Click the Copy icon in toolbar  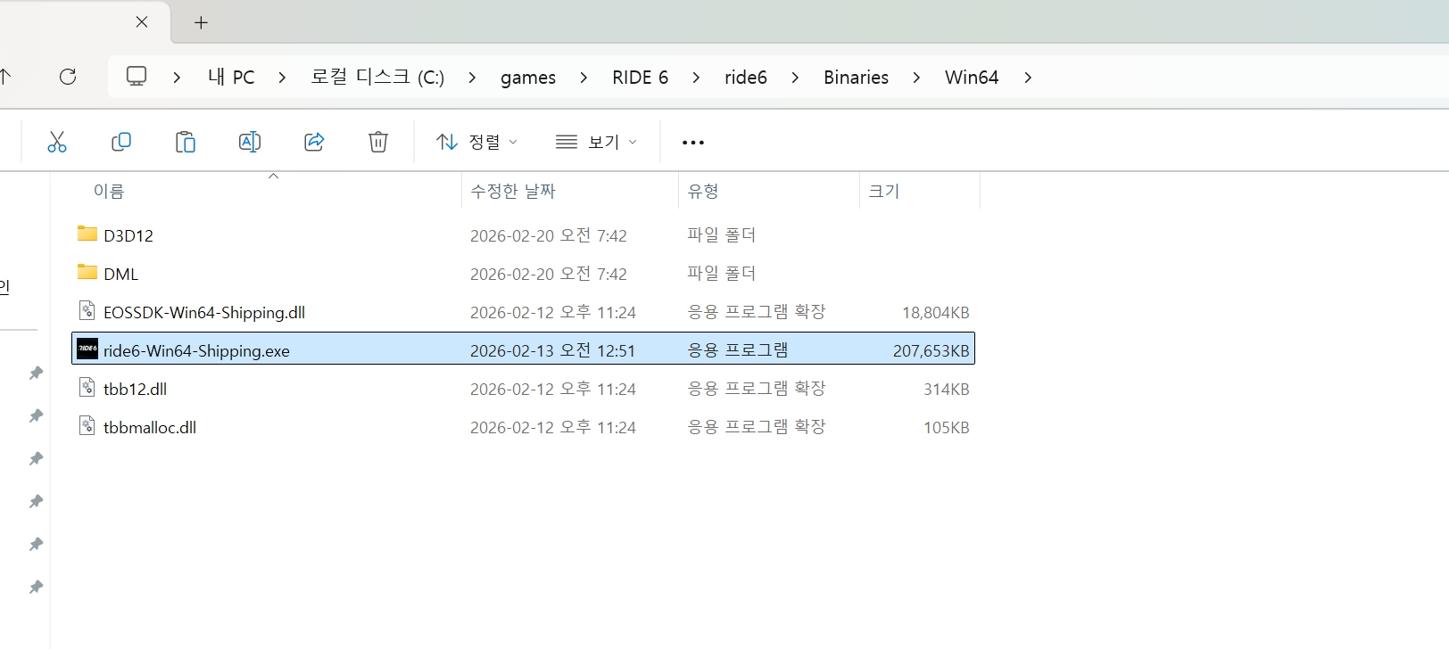pyautogui.click(x=121, y=142)
